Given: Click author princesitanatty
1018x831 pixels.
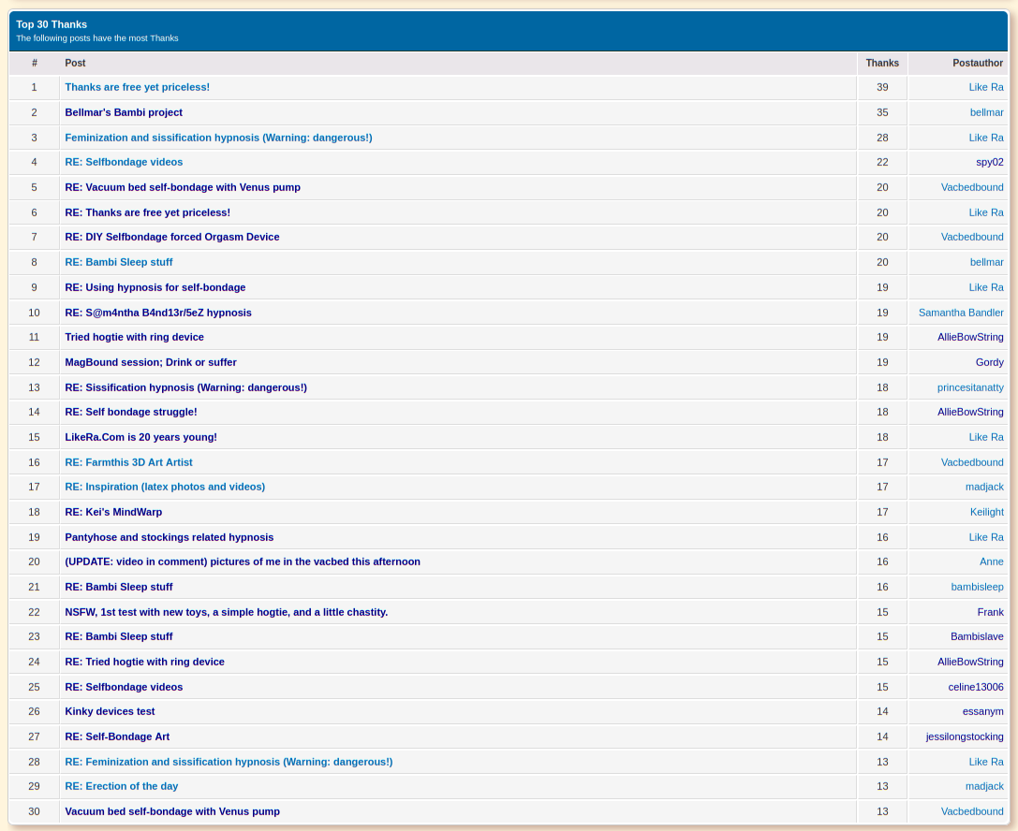Looking at the screenshot, I should pyautogui.click(x=970, y=387).
